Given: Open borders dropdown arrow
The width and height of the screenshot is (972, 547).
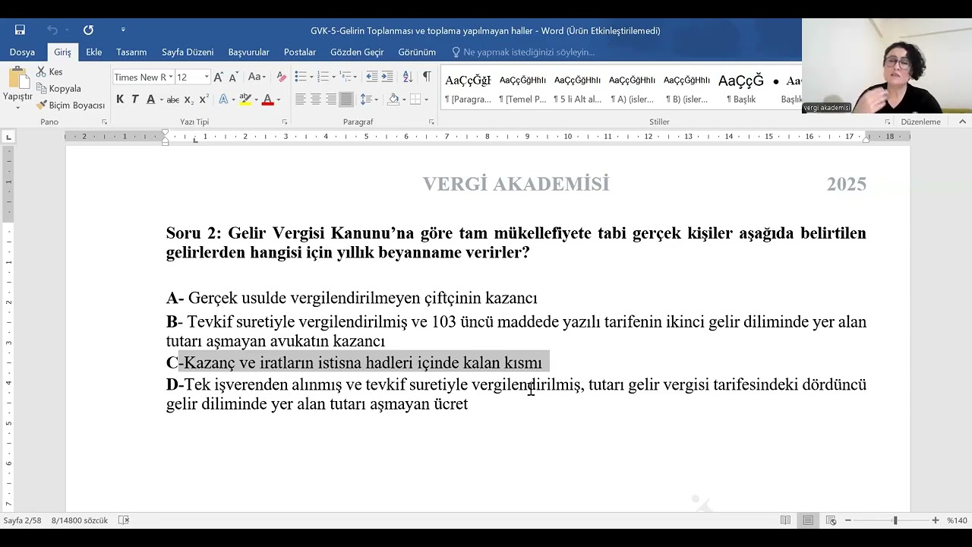Looking at the screenshot, I should tap(426, 100).
